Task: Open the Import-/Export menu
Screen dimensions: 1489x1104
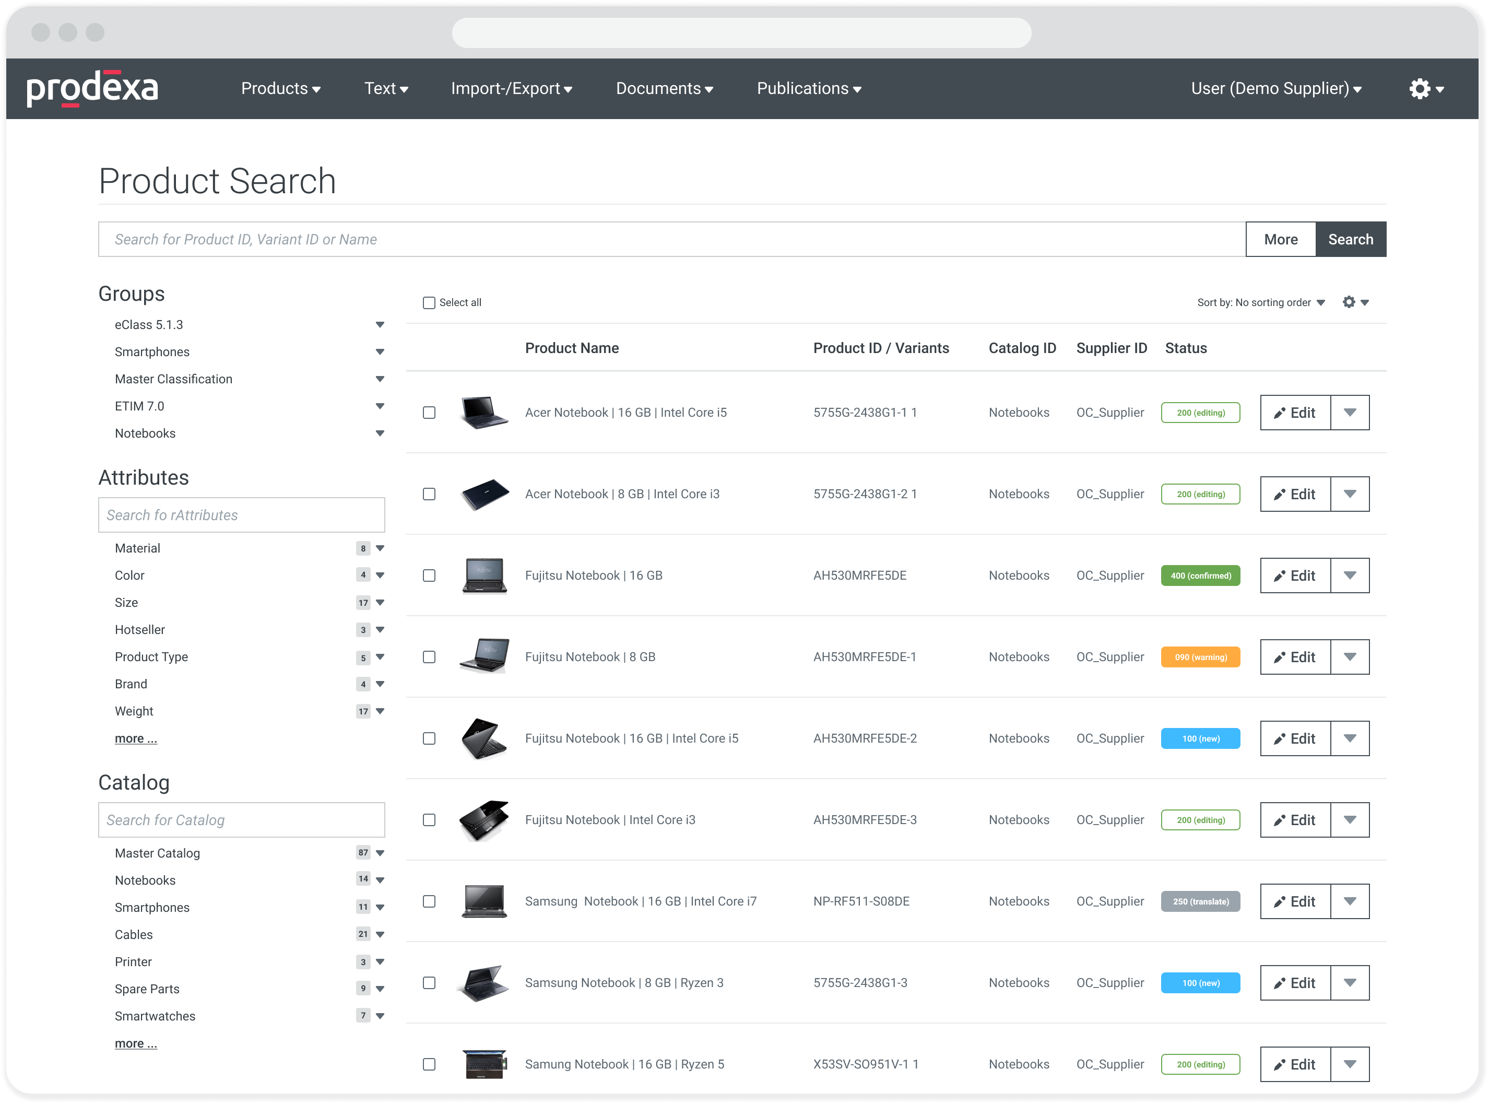Action: click(511, 89)
